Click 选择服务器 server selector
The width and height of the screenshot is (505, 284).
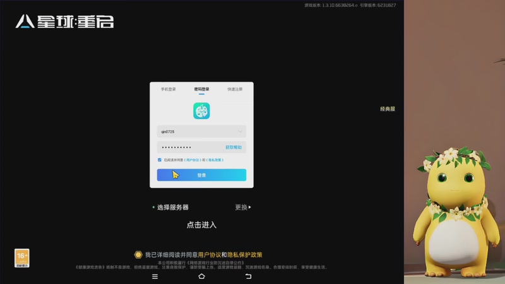[172, 208]
